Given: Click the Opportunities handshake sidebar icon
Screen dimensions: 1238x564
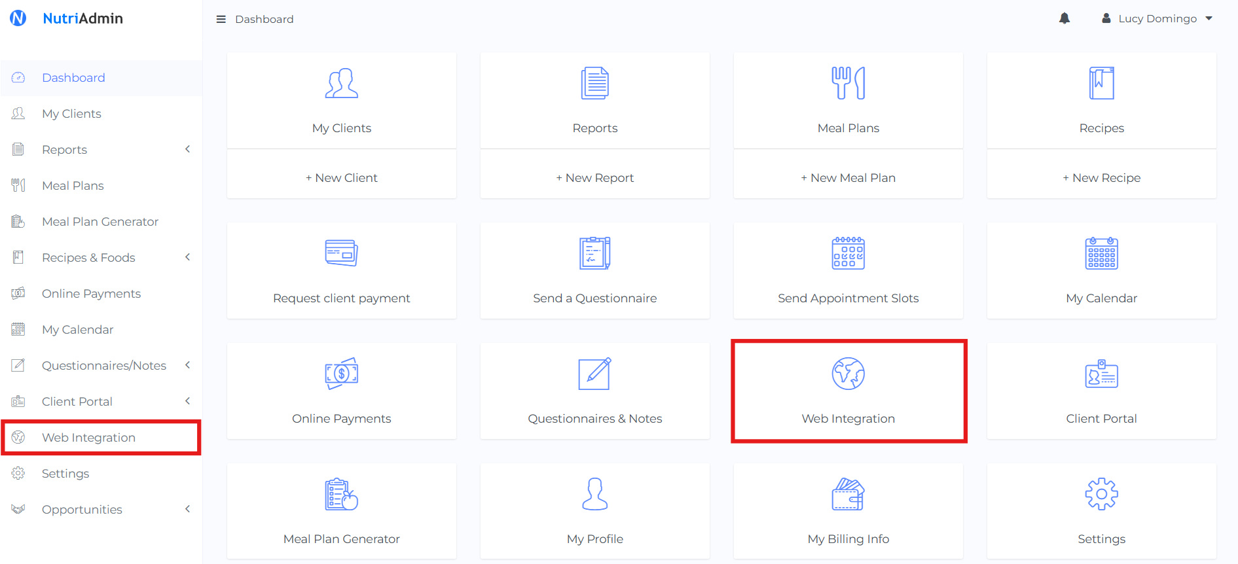Looking at the screenshot, I should tap(18, 510).
